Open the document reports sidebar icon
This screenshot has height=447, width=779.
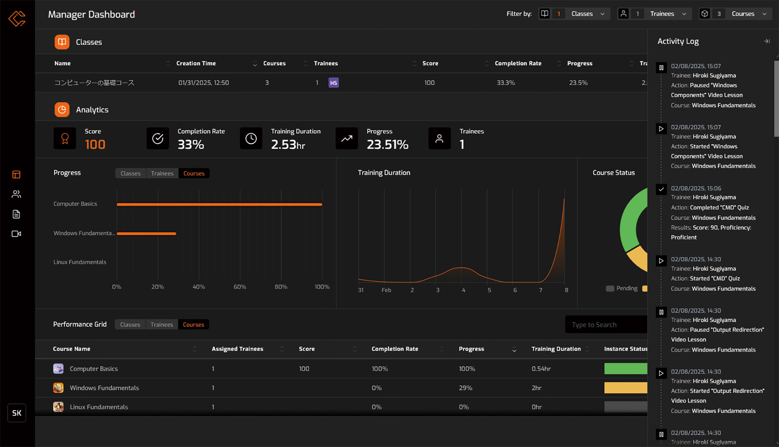(16, 214)
